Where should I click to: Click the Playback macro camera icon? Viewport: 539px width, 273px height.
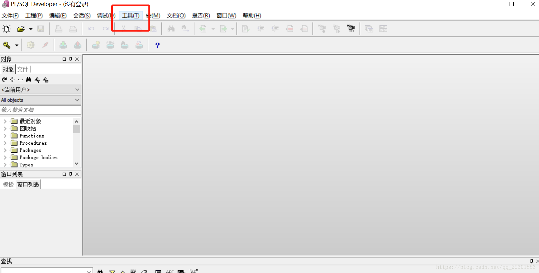337,29
